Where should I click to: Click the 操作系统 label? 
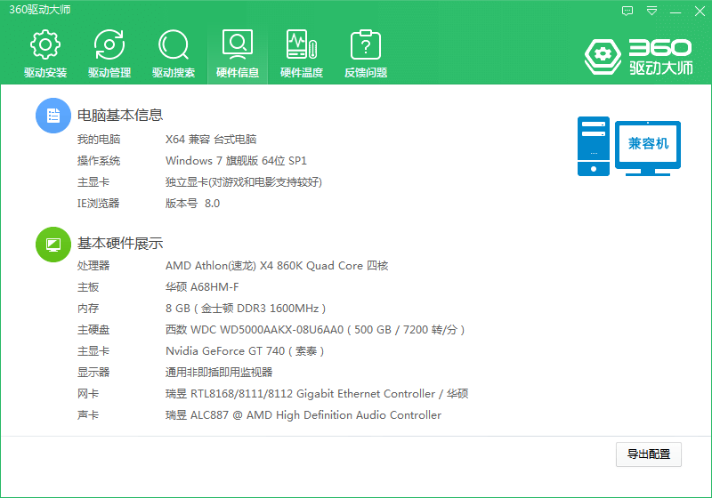(99, 161)
